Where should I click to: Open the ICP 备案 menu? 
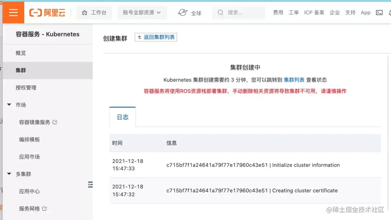coord(314,12)
